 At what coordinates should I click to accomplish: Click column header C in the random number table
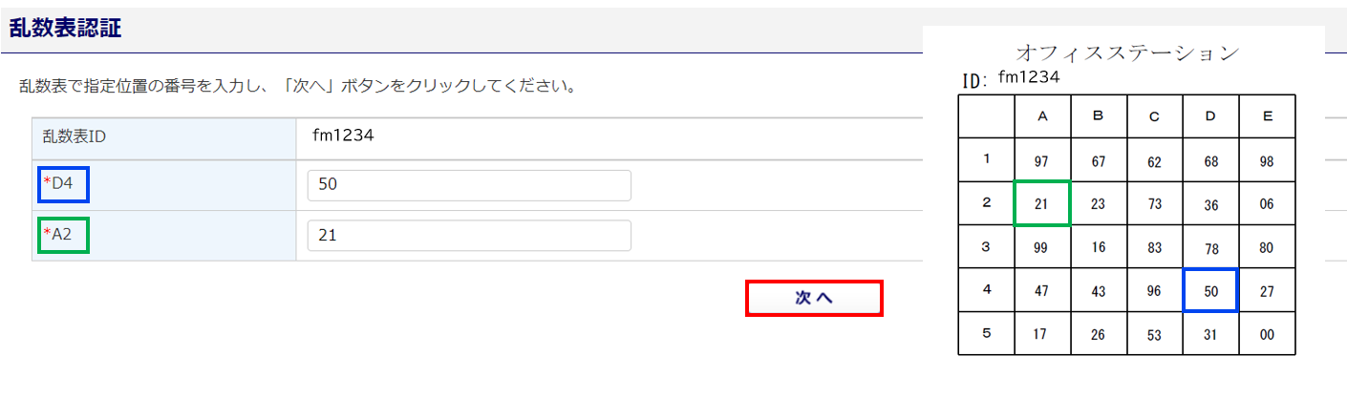coord(1154,116)
